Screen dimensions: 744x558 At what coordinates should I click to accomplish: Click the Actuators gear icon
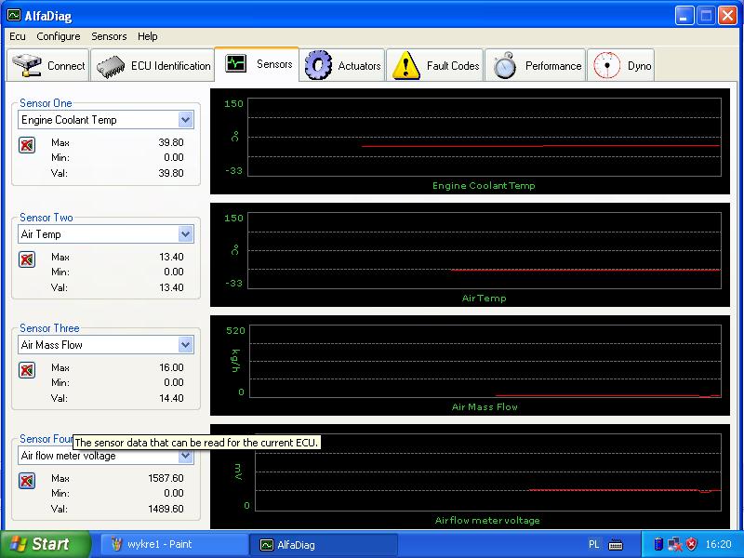click(319, 66)
